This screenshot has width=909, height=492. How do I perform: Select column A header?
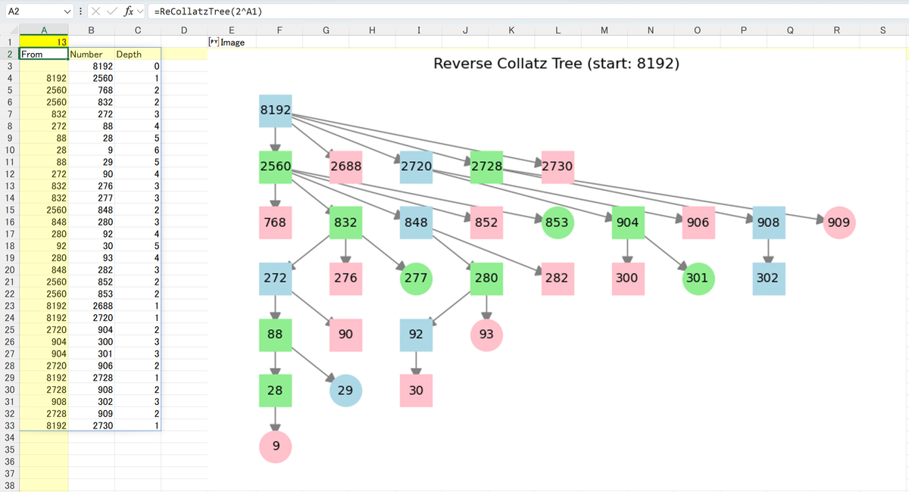[x=43, y=30]
